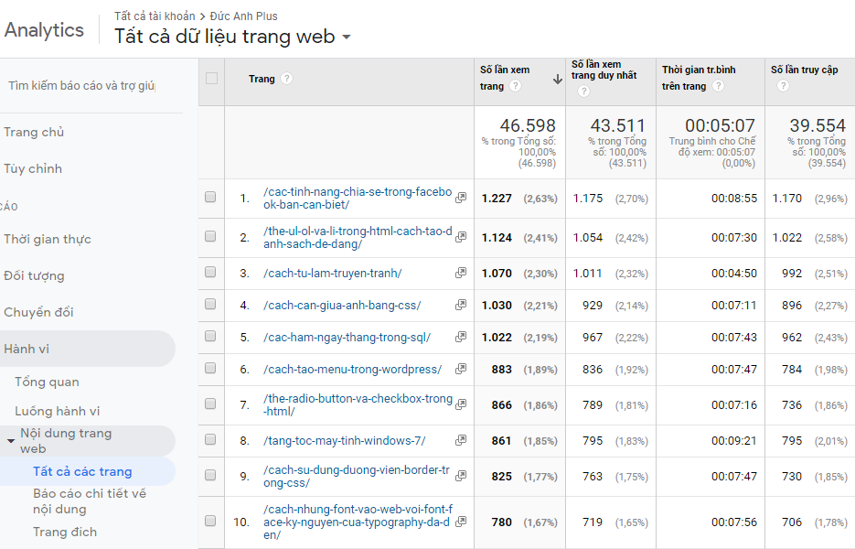Select Tất cả các trang in sidebar

click(82, 471)
